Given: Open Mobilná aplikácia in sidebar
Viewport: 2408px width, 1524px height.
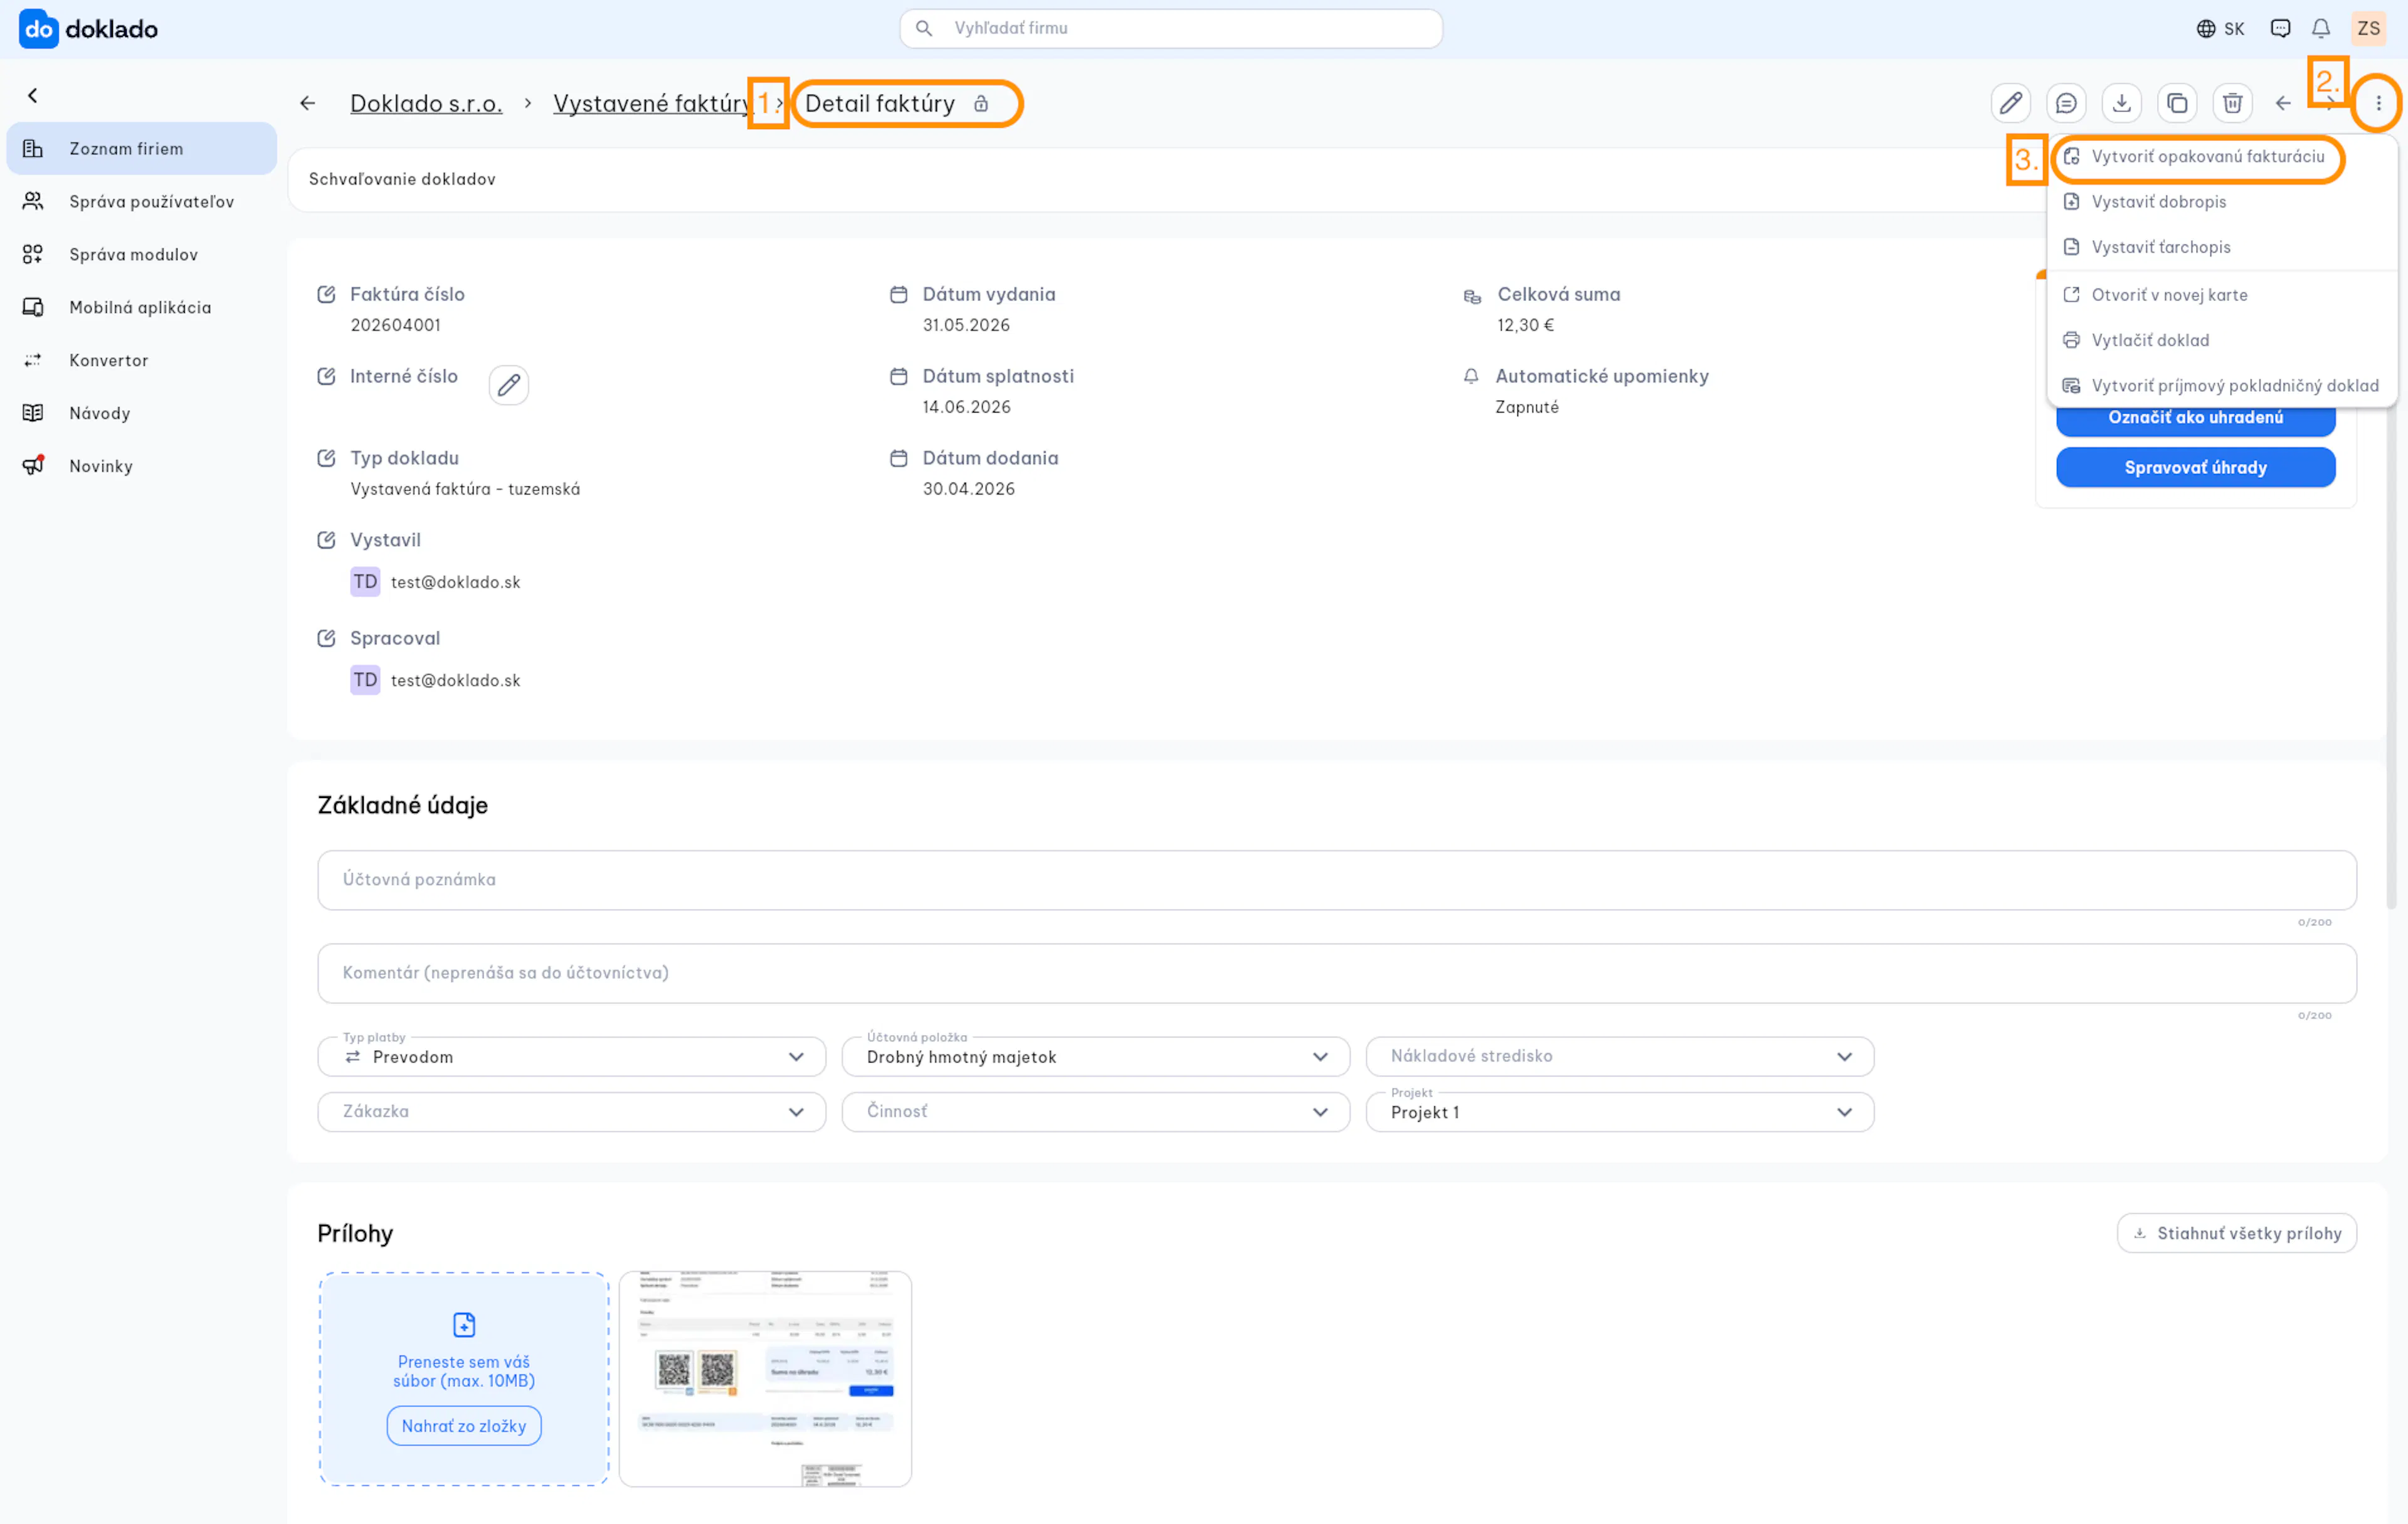Looking at the screenshot, I should (142, 308).
